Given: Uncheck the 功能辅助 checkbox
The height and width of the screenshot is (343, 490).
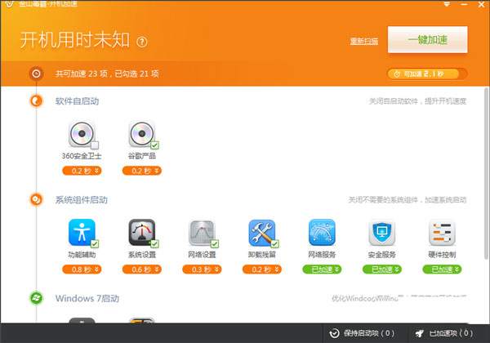Looking at the screenshot, I should pos(95,244).
